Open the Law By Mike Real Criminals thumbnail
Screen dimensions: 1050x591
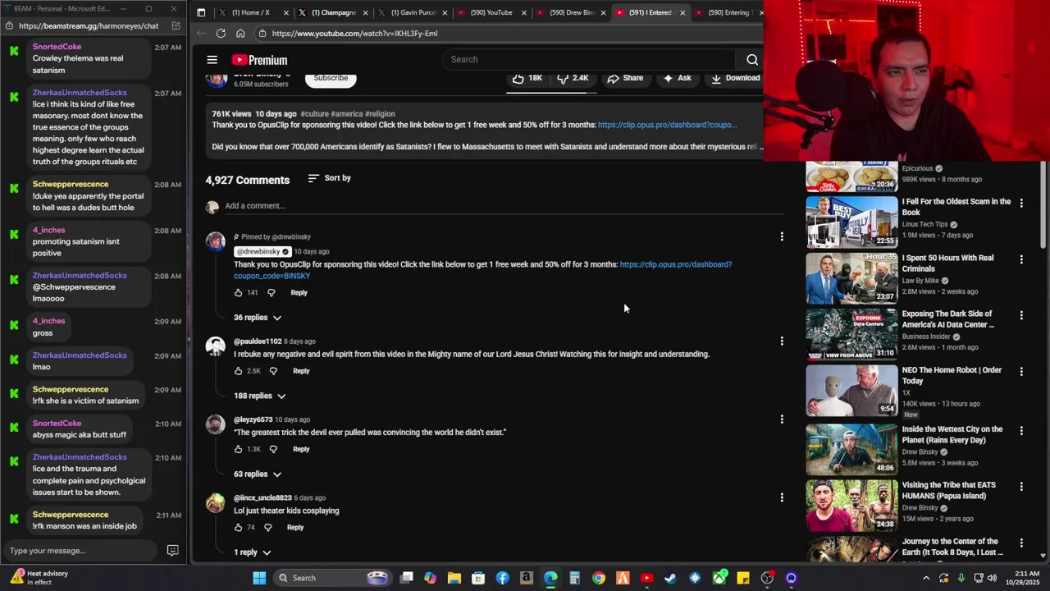click(x=851, y=278)
